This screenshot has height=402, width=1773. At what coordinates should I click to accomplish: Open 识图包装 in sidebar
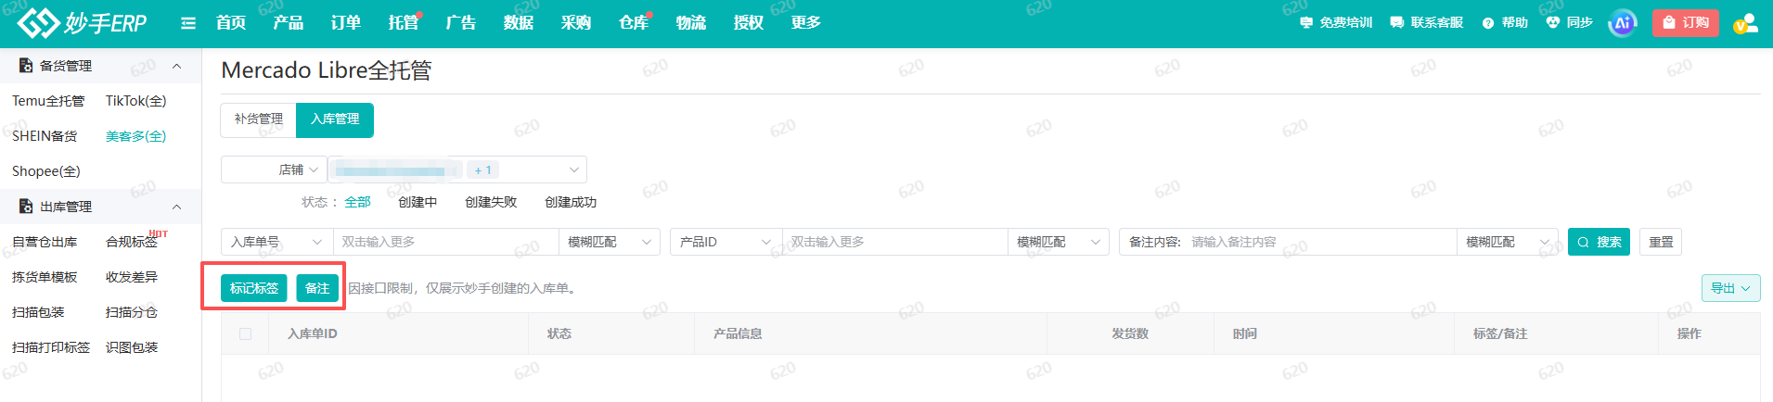[x=132, y=347]
